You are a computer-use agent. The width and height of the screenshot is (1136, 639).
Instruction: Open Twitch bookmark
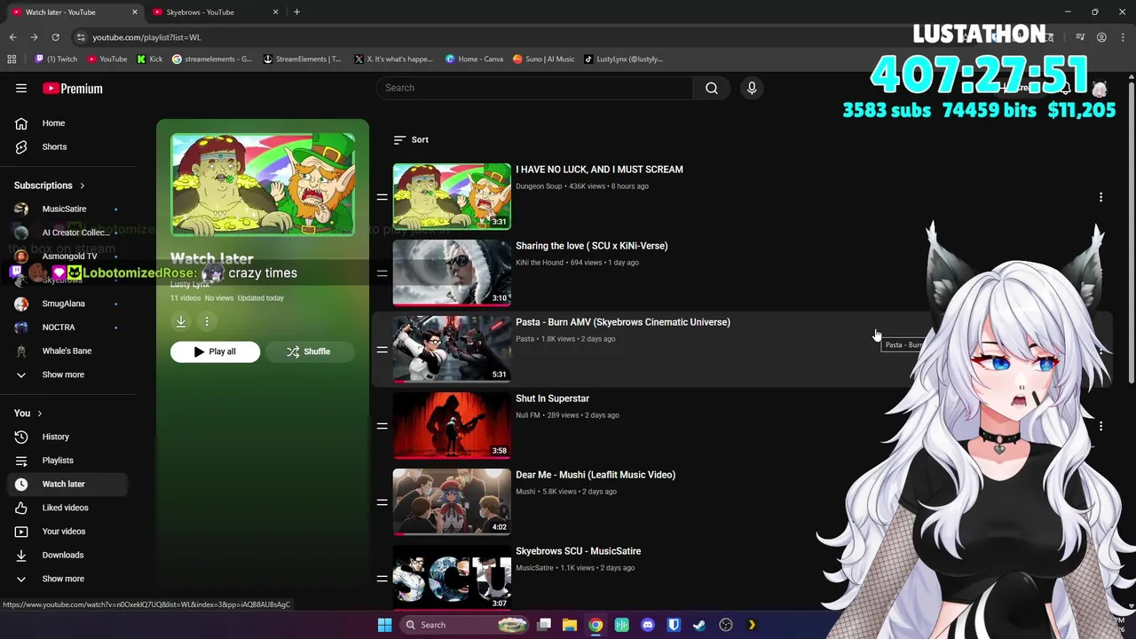point(57,59)
